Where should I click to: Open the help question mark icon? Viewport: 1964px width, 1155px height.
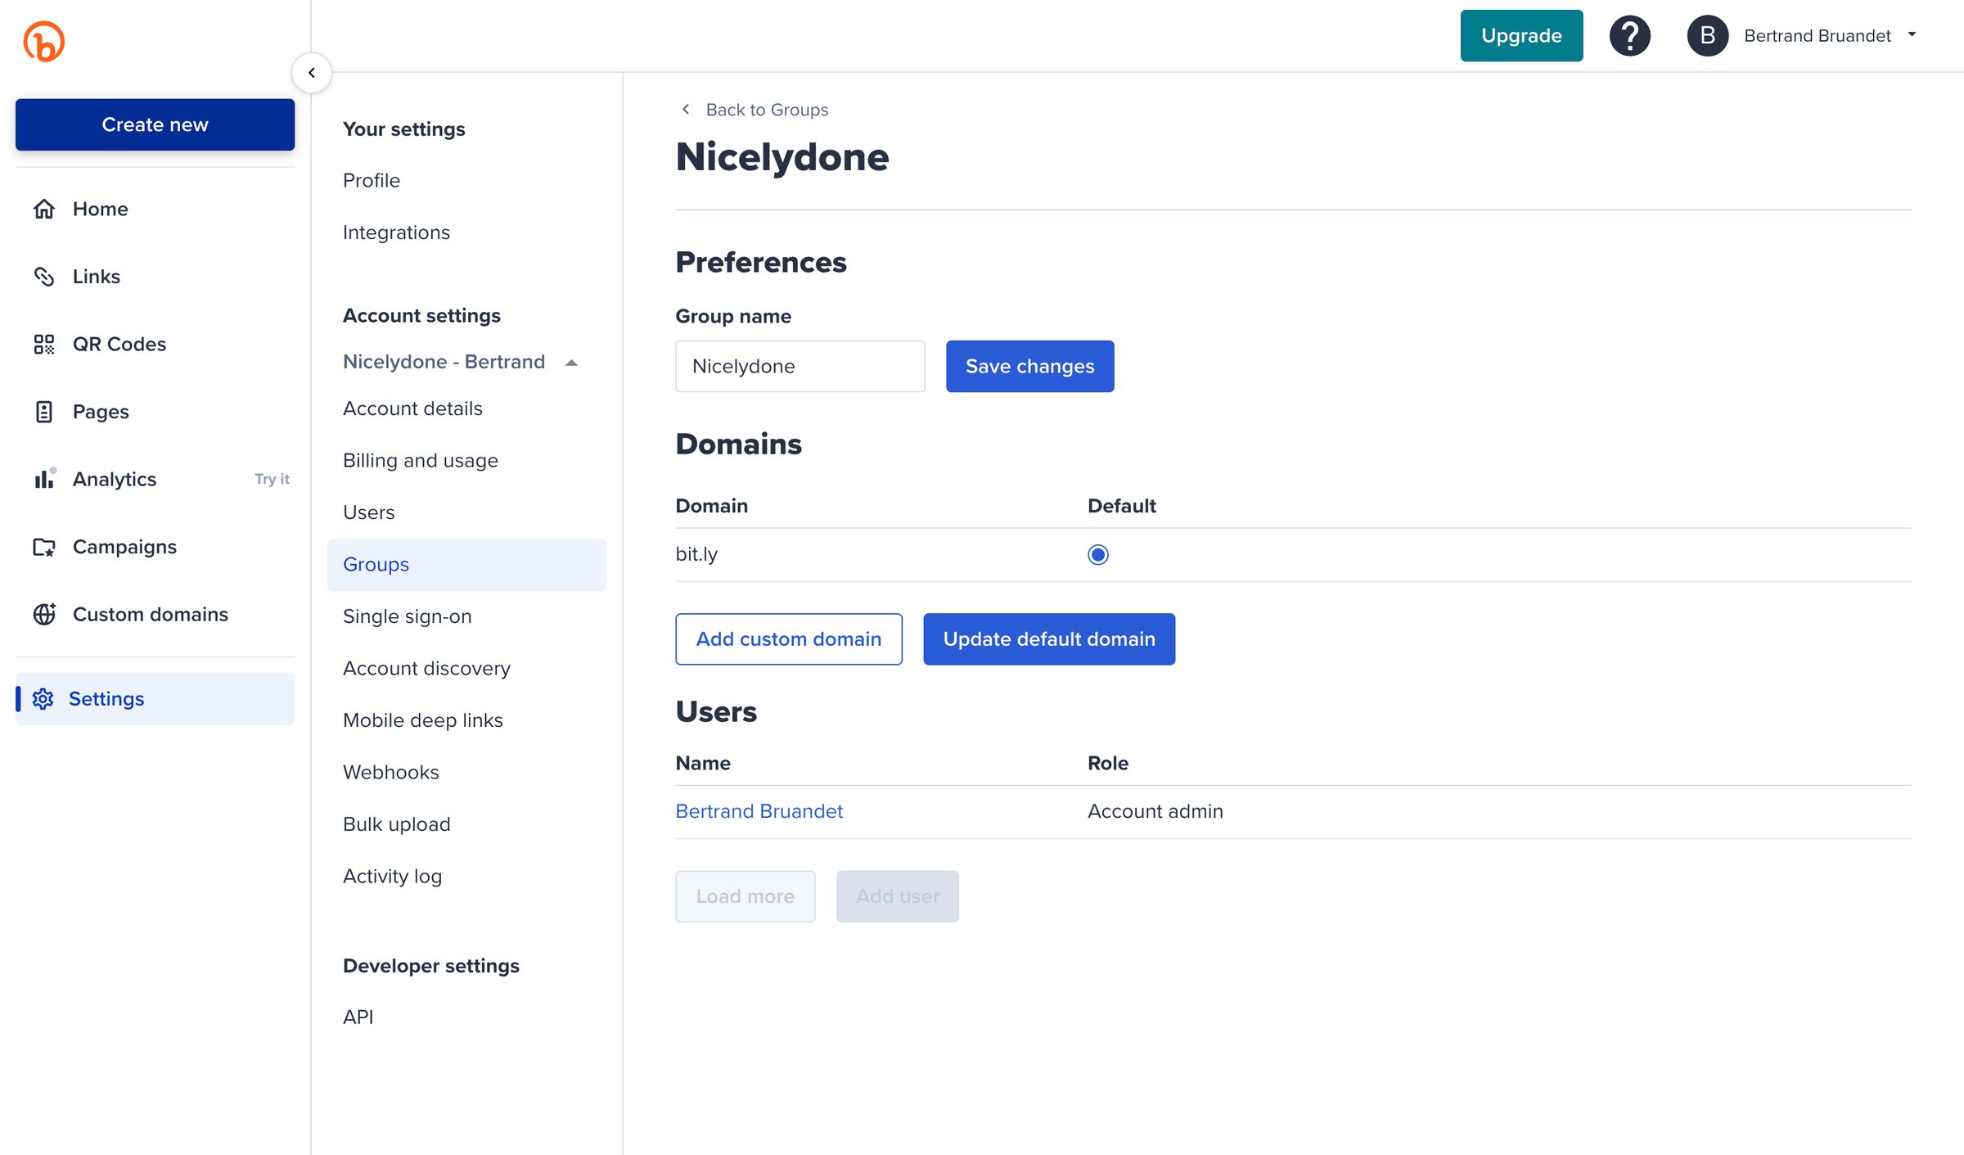[1629, 36]
